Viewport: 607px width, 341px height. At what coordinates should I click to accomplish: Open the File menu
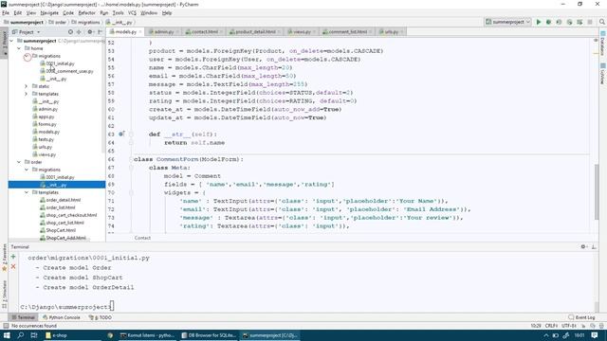6,12
